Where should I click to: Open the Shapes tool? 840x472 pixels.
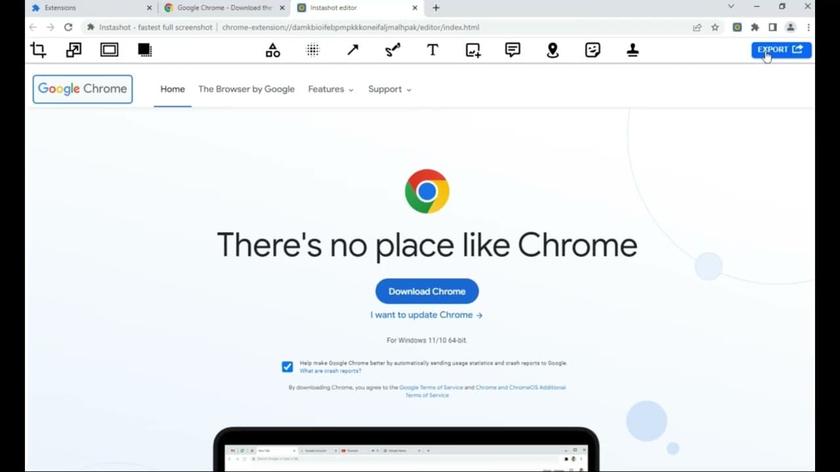(273, 50)
